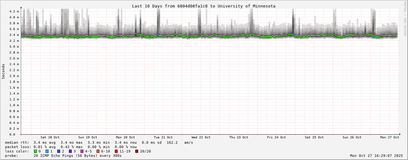Click the green 0 loss color swatch
This screenshot has height=160, width=408.
tap(36, 151)
